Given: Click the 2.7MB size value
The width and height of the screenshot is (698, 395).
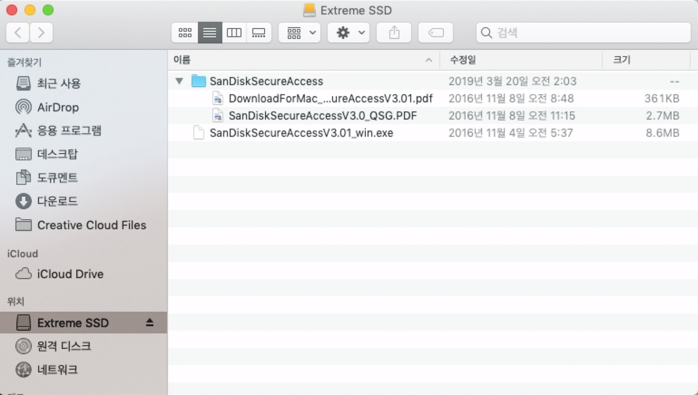Looking at the screenshot, I should (663, 116).
